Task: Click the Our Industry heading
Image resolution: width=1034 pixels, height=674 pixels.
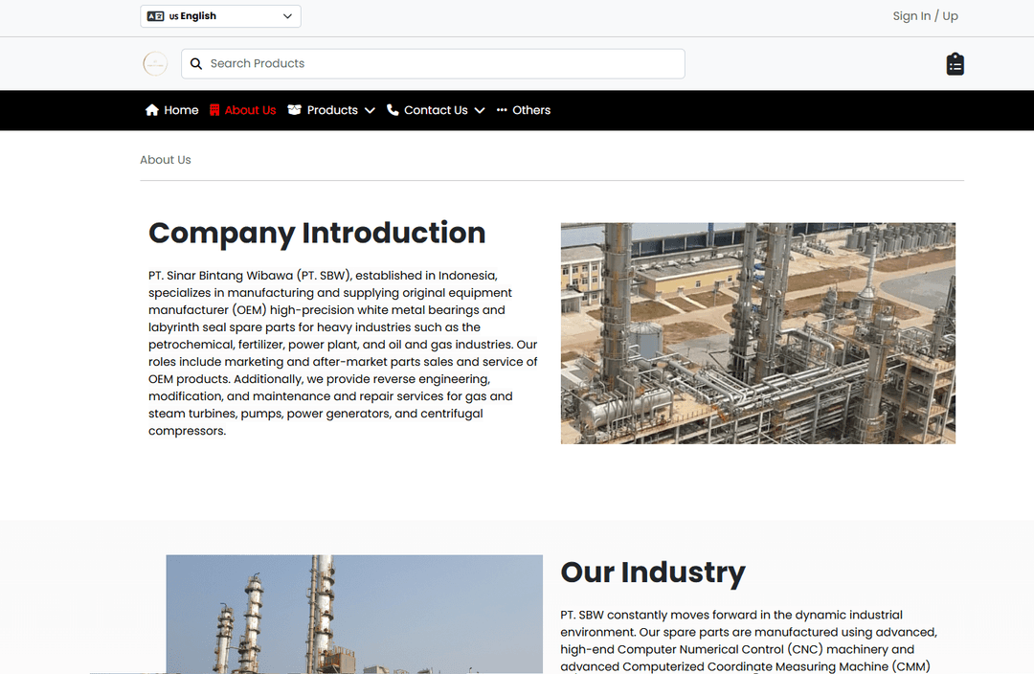Action: 653,573
